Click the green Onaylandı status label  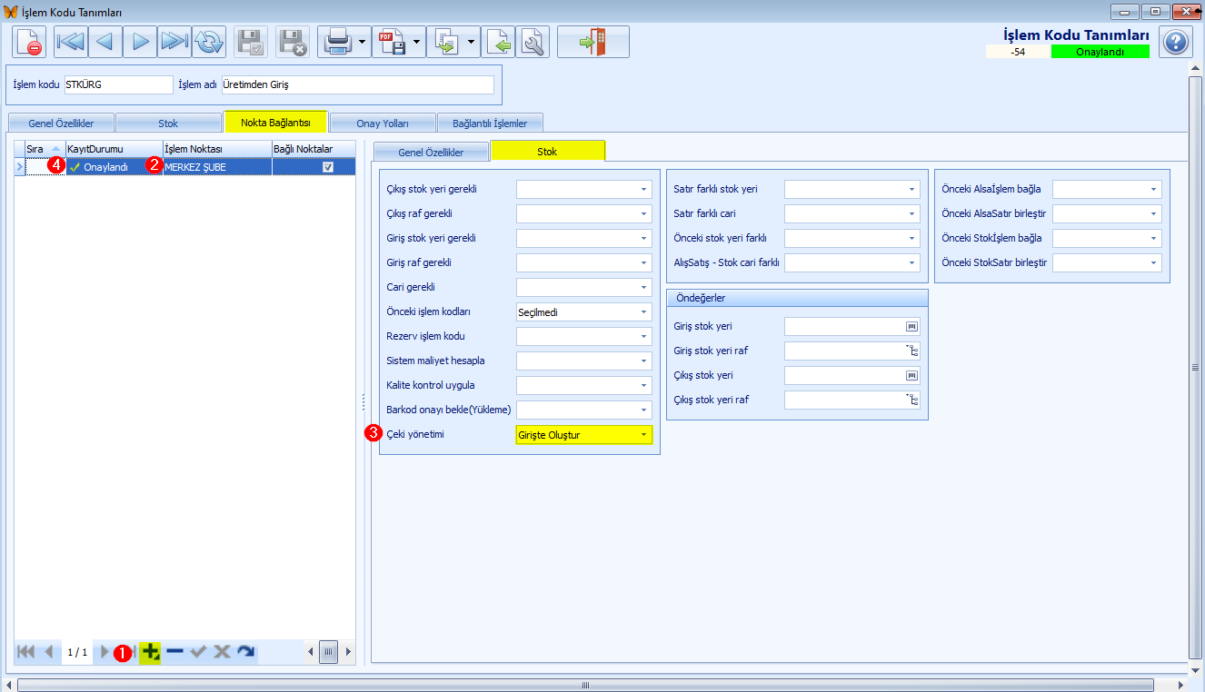coord(1100,52)
